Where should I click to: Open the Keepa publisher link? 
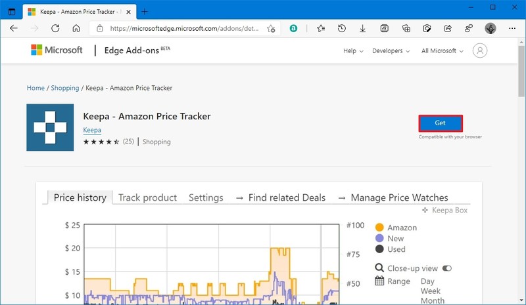(x=92, y=130)
